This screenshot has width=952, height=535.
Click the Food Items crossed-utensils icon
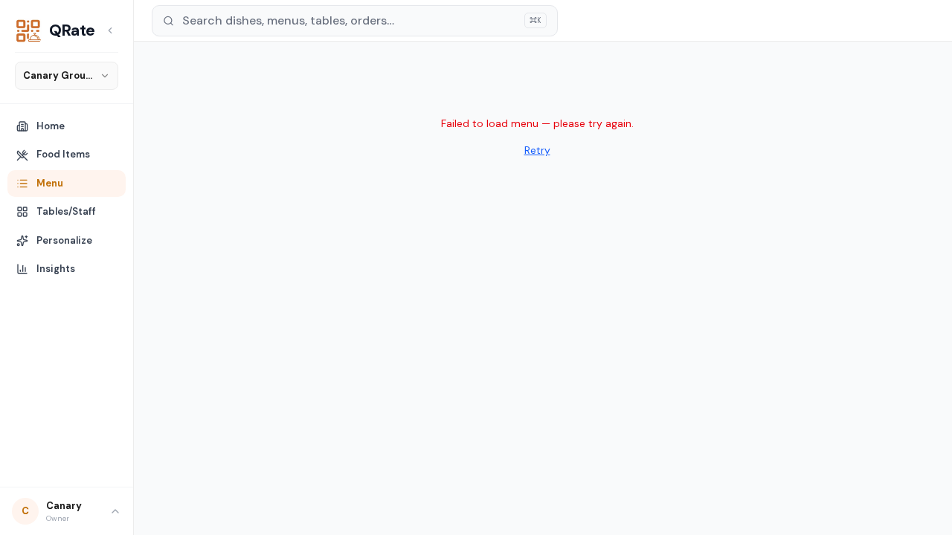(x=22, y=155)
